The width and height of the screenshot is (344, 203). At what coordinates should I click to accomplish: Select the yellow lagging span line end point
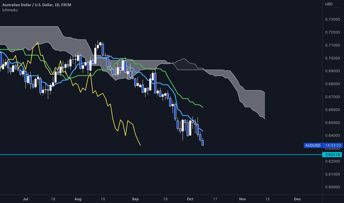point(140,145)
